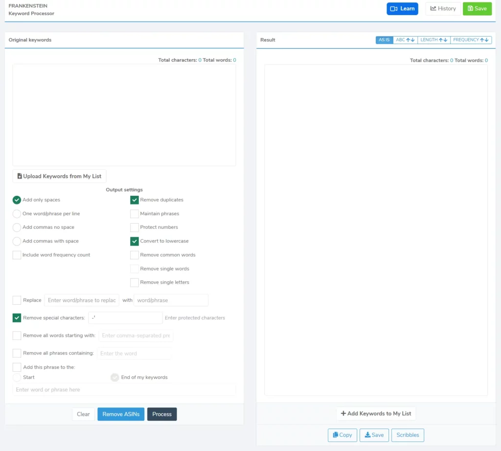This screenshot has width=501, height=451.
Task: Click the Process button
Action: click(x=162, y=414)
